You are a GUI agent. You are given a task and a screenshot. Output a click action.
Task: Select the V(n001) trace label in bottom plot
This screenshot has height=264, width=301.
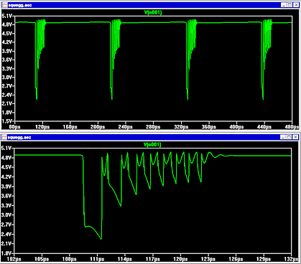[x=152, y=145]
